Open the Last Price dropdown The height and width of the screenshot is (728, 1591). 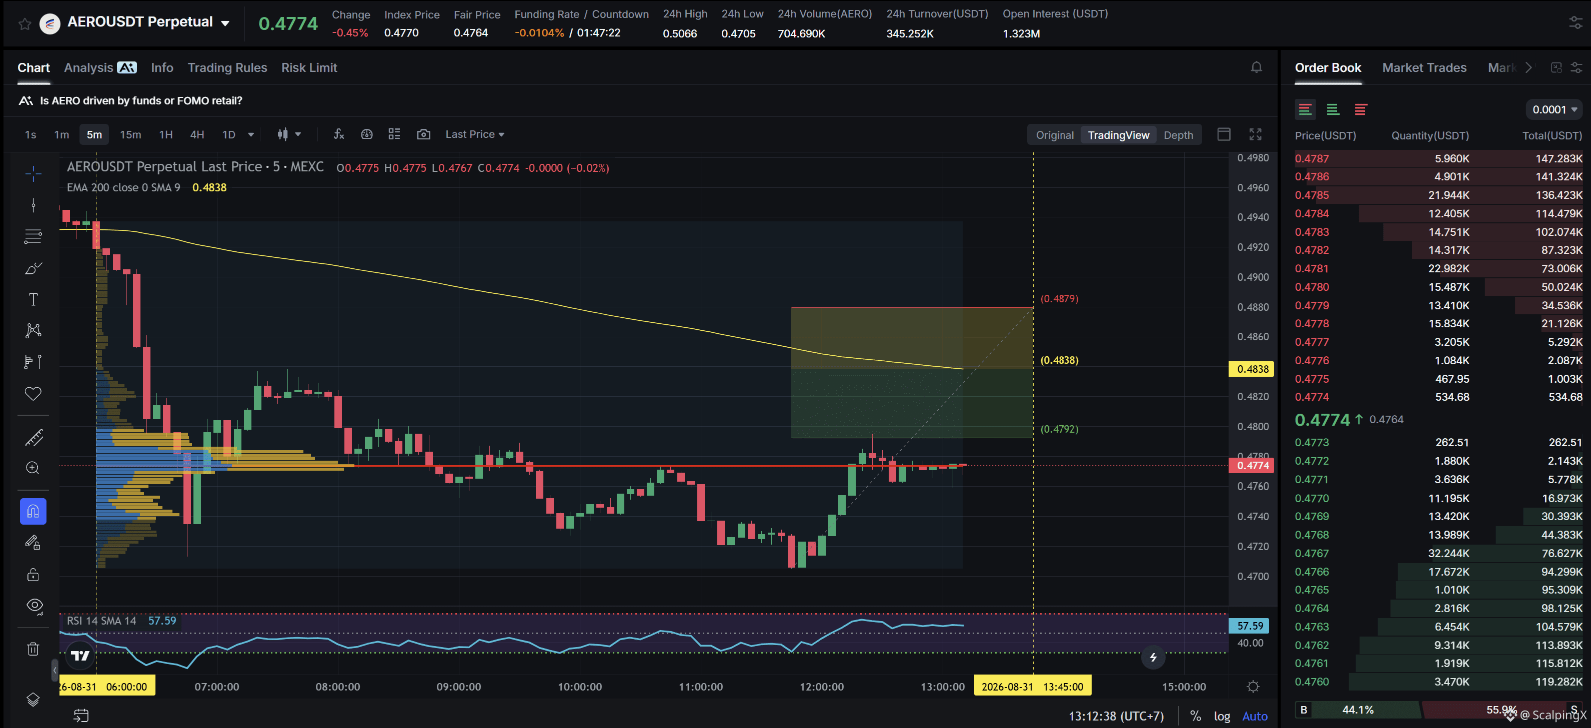tap(474, 134)
